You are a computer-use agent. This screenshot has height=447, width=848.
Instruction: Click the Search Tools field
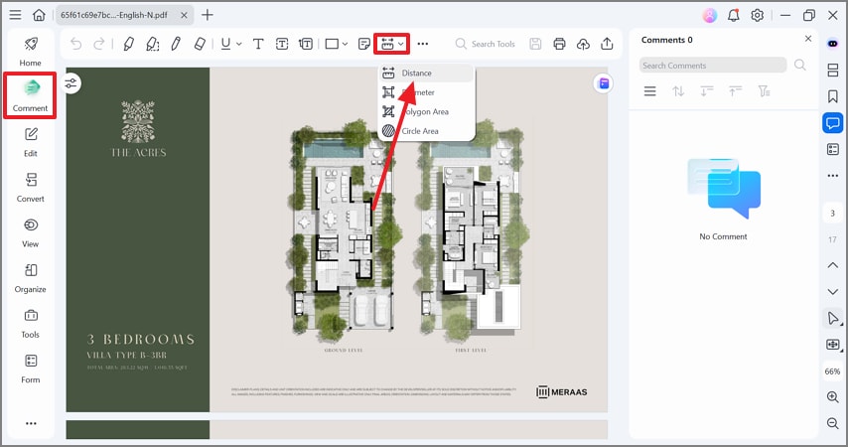[x=486, y=44]
